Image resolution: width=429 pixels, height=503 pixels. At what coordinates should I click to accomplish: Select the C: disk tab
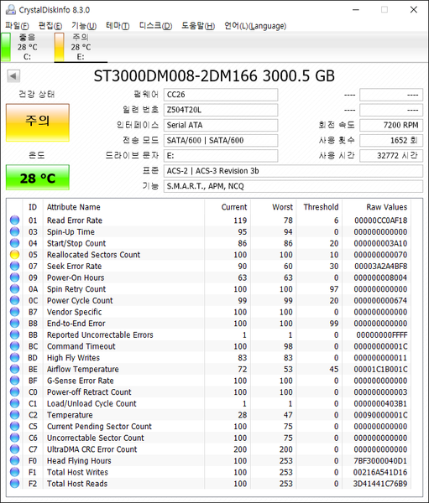coord(27,47)
